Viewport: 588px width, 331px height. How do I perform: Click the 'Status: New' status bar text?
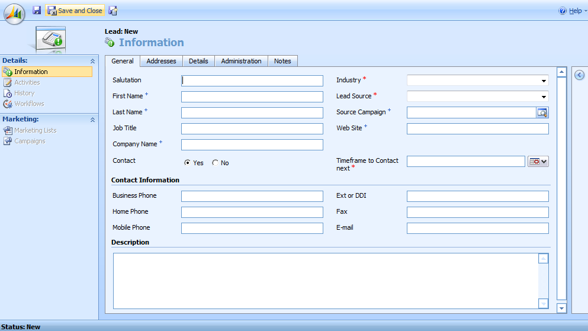click(x=21, y=327)
